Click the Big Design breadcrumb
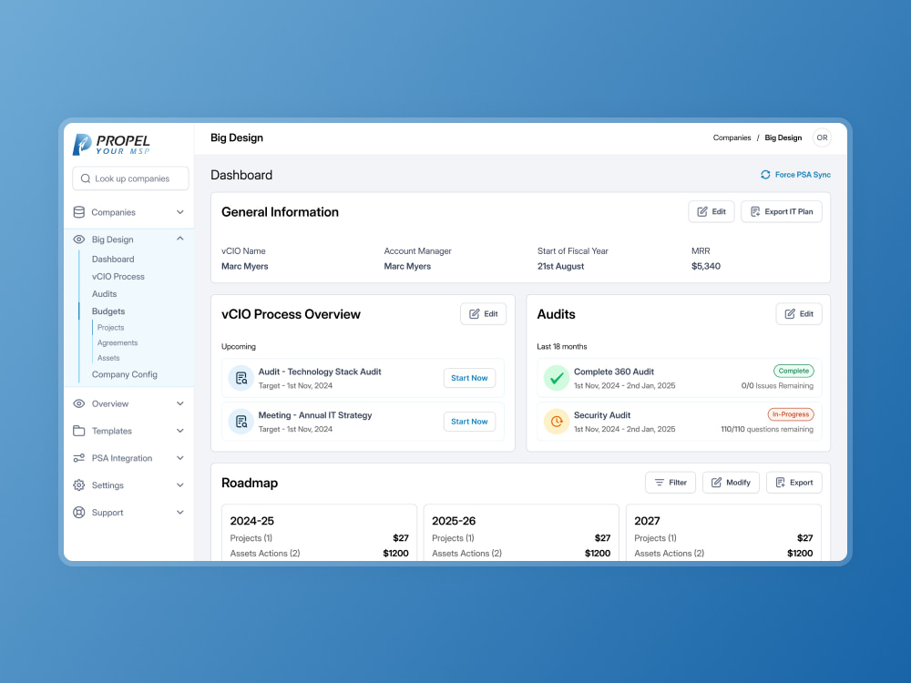 click(x=783, y=138)
